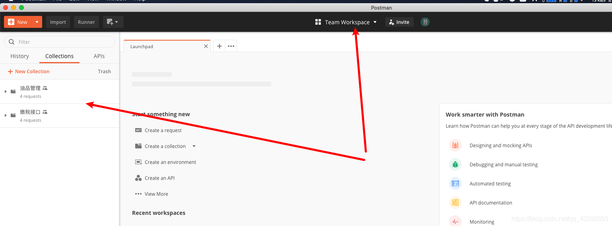
Task: Open API documentation
Action: tap(491, 203)
